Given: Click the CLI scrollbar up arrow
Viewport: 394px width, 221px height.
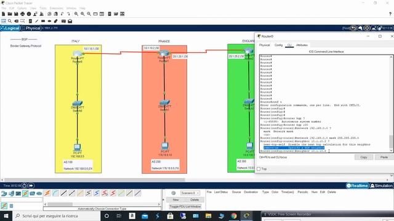Looking at the screenshot, I should (392, 57).
